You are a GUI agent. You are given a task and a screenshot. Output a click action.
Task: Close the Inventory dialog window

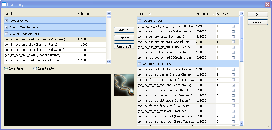[x=267, y=5]
